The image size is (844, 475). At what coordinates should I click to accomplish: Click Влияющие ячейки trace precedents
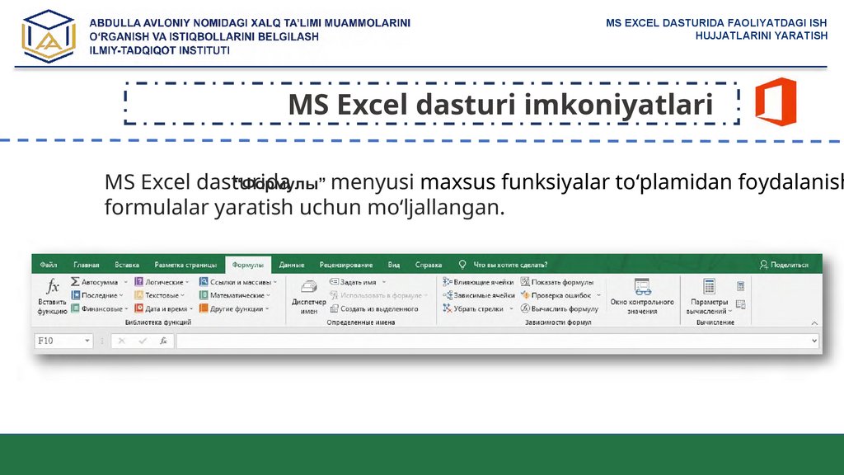click(478, 282)
